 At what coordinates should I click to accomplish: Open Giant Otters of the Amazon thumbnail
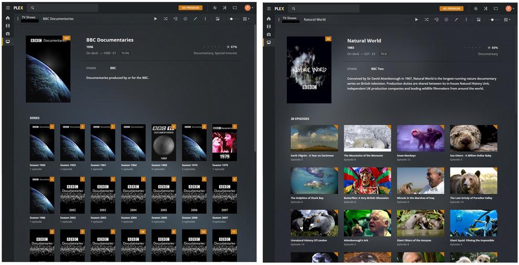click(420, 223)
